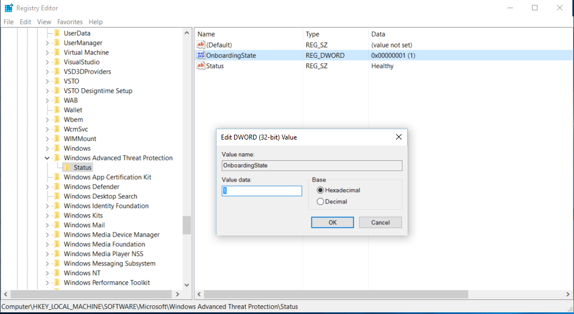Click the Registry Editor app icon in title bar
The width and height of the screenshot is (574, 314).
coord(9,8)
